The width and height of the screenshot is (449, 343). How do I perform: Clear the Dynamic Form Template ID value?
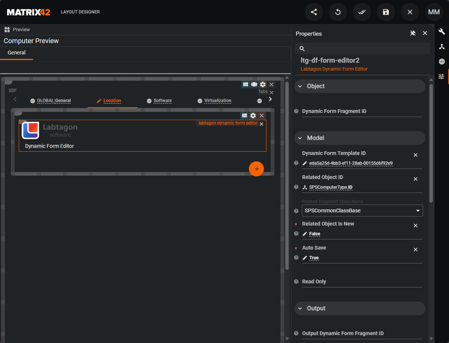416,155
